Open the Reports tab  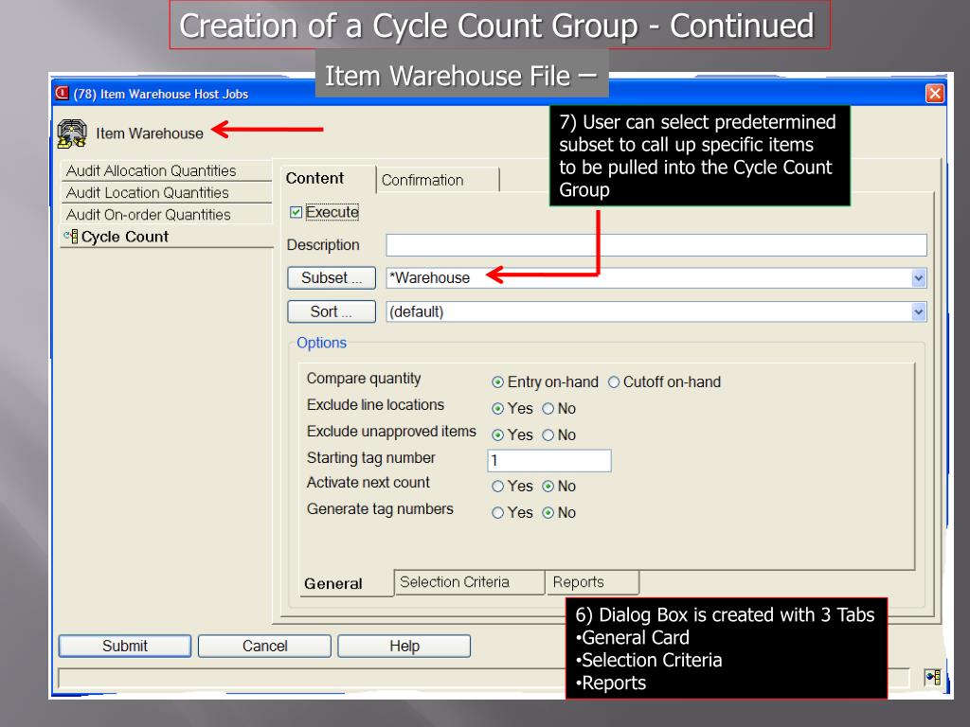click(592, 582)
